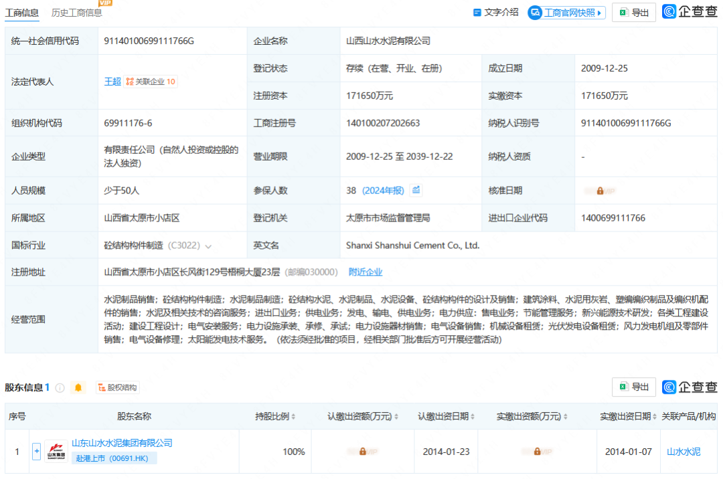Open the 附近企业 link
The width and height of the screenshot is (723, 479).
366,272
